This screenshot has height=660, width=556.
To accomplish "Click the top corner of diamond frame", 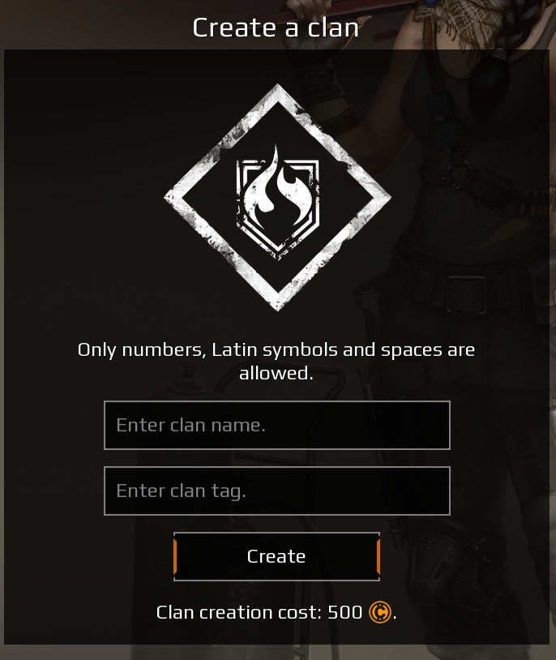I will click(x=277, y=91).
